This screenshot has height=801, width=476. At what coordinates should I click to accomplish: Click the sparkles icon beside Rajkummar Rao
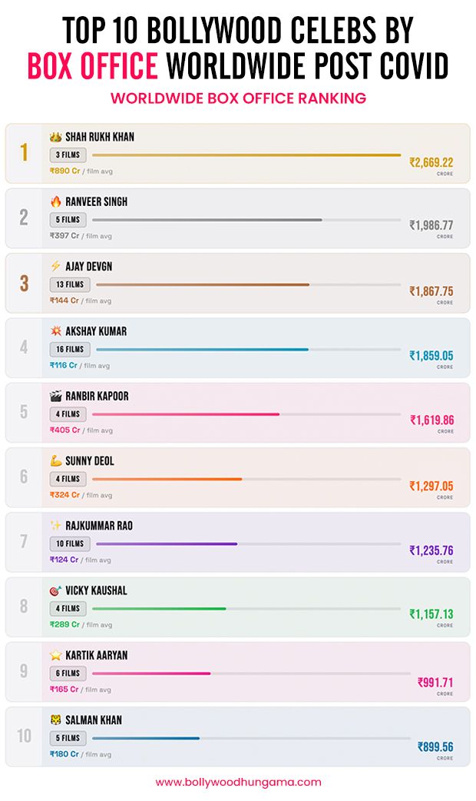[55, 526]
